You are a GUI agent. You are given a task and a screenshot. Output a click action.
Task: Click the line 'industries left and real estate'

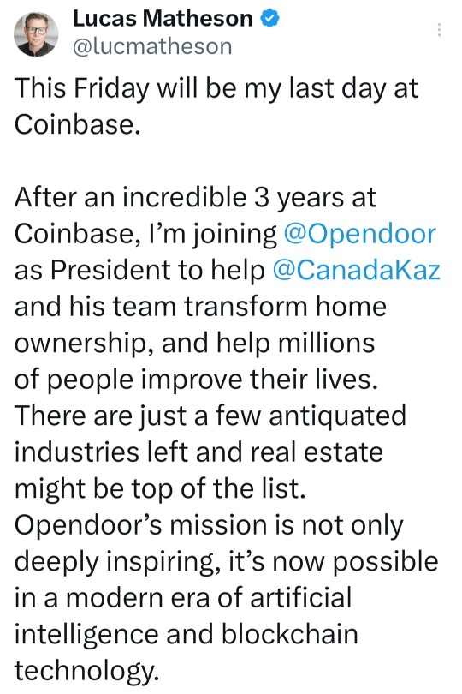click(198, 452)
